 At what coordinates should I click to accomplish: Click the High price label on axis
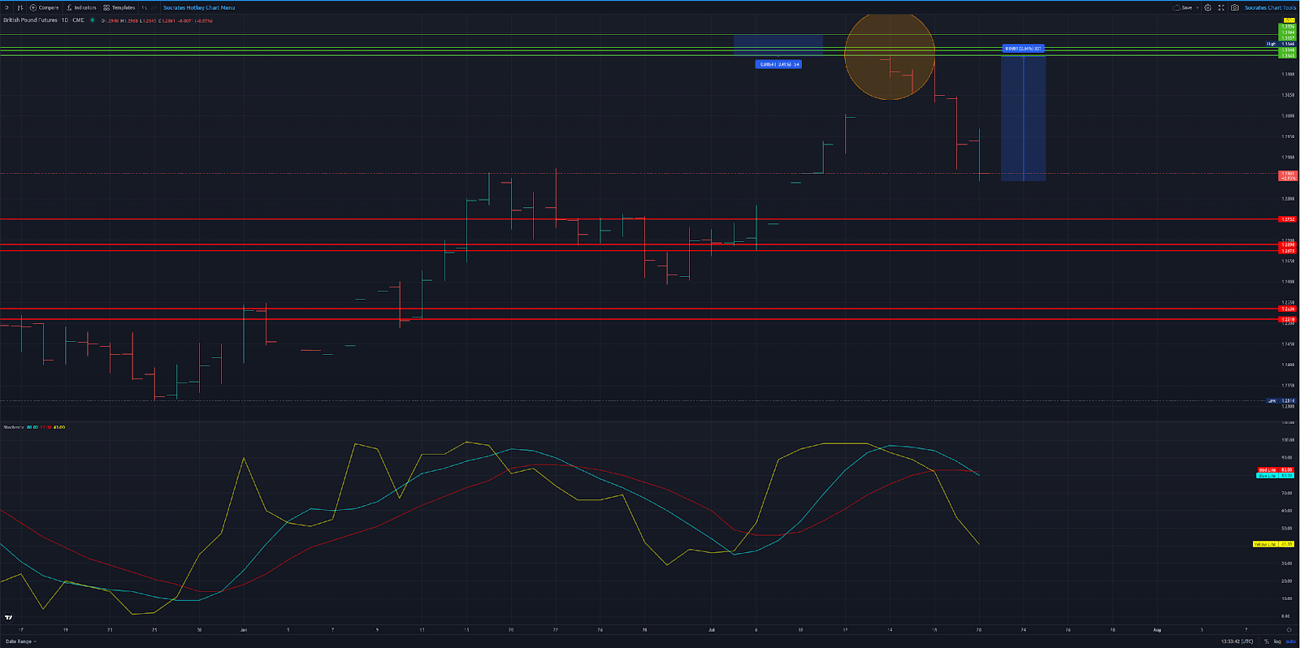click(1282, 44)
